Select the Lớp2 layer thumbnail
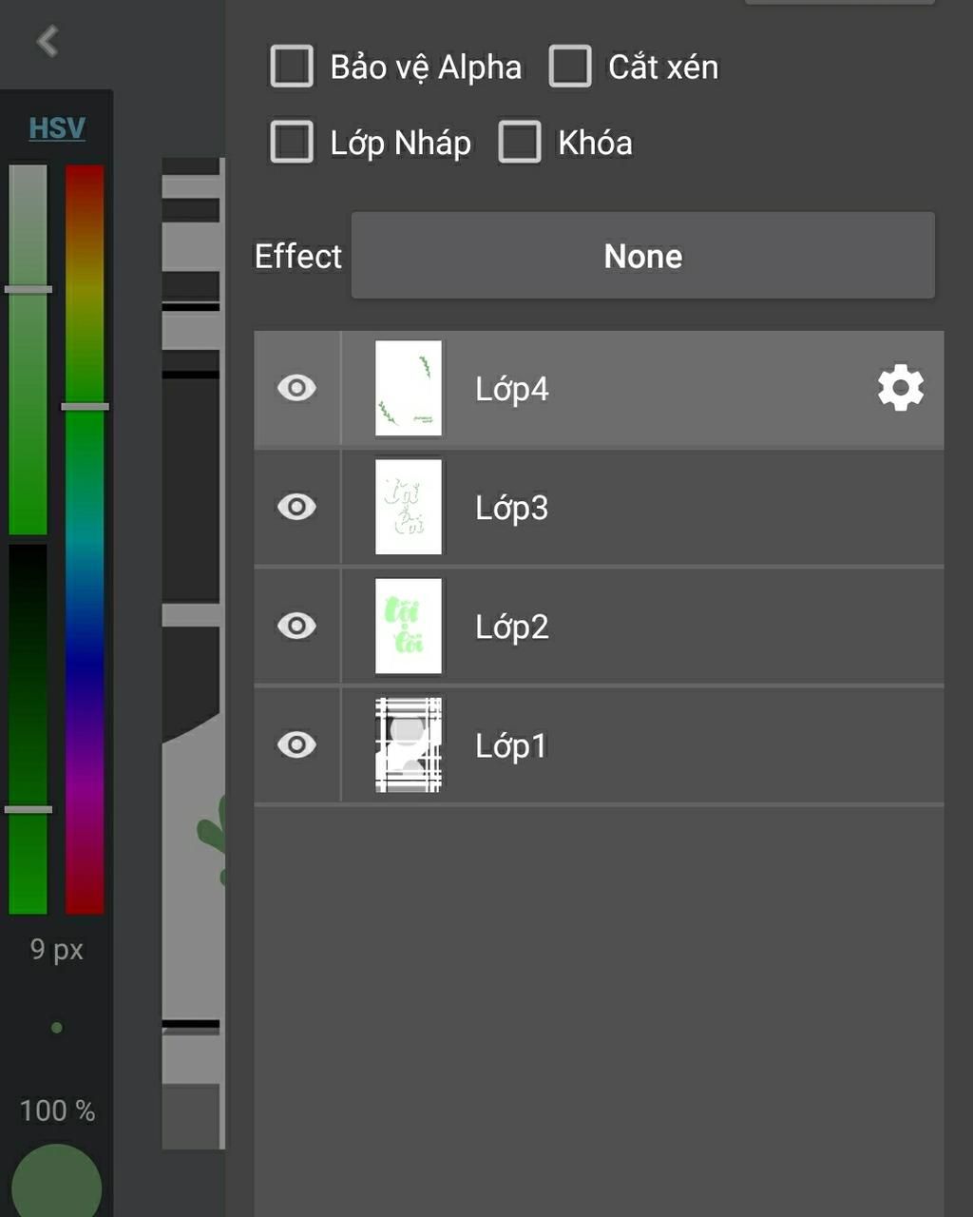973x1217 pixels. pos(409,626)
